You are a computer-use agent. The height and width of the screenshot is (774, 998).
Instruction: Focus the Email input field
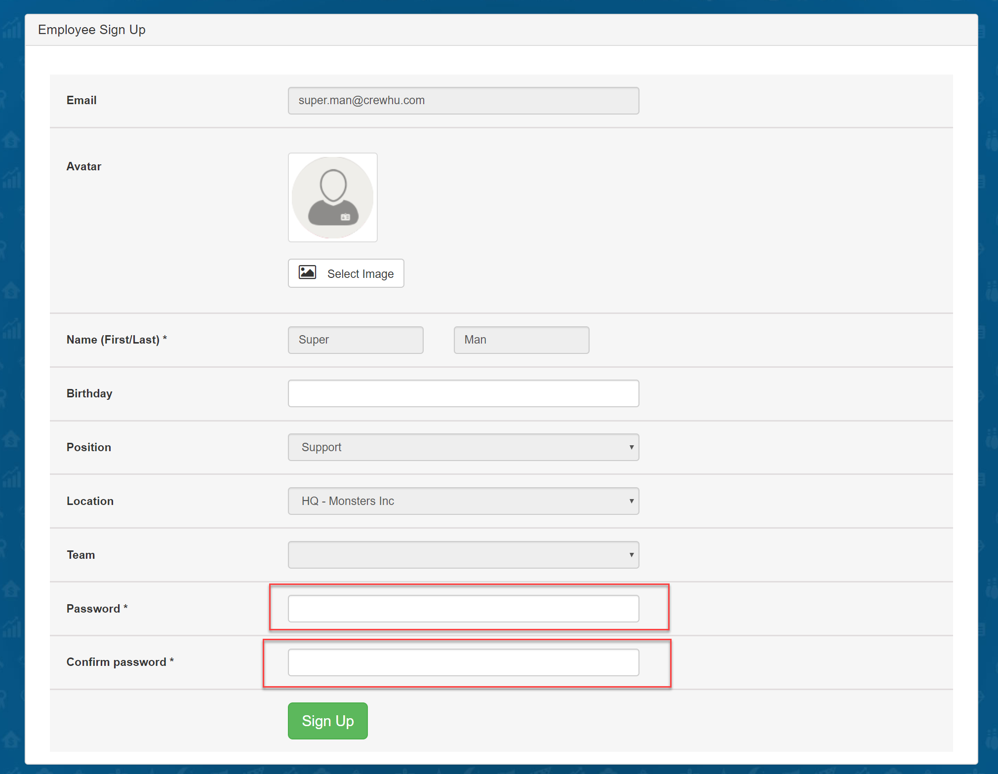click(x=463, y=101)
